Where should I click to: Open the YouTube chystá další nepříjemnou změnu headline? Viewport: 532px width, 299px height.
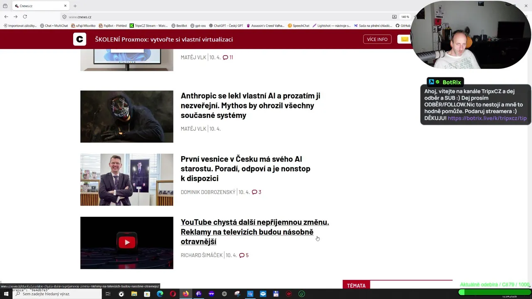[x=255, y=232]
